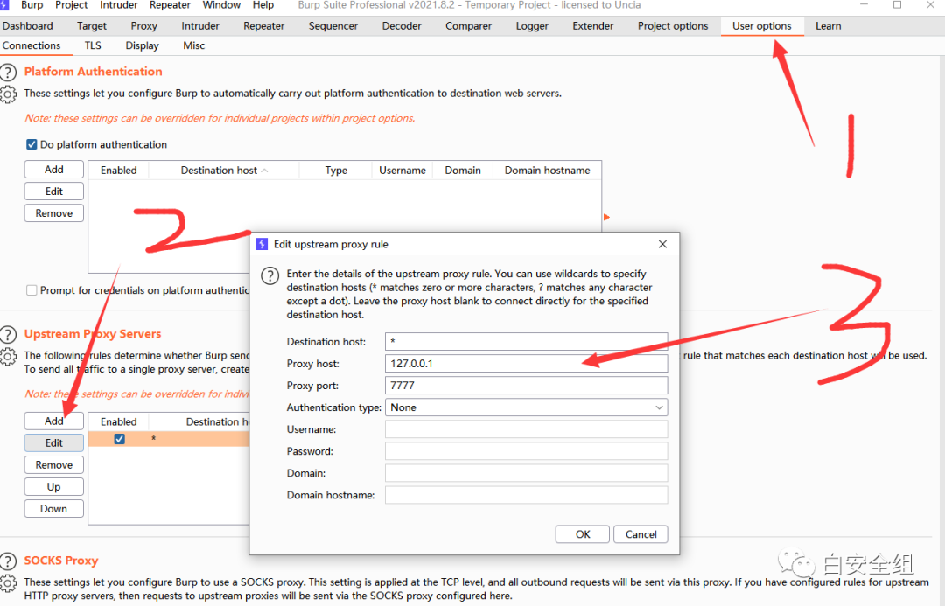Click the Password field in dialog
Screen dimensions: 945x606
click(526, 451)
